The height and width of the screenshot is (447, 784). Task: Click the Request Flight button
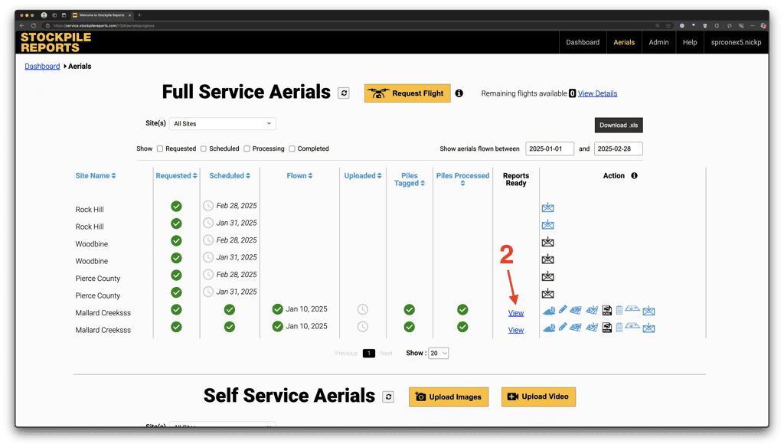point(407,93)
